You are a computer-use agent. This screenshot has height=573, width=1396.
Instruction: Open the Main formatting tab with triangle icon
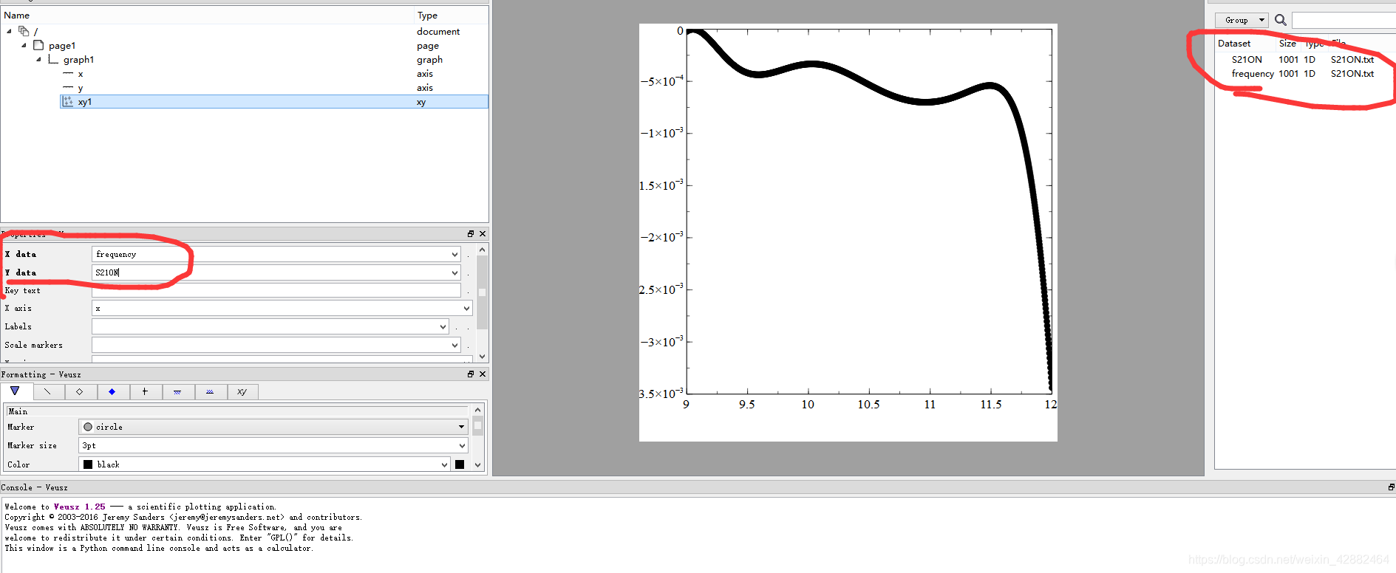point(15,391)
